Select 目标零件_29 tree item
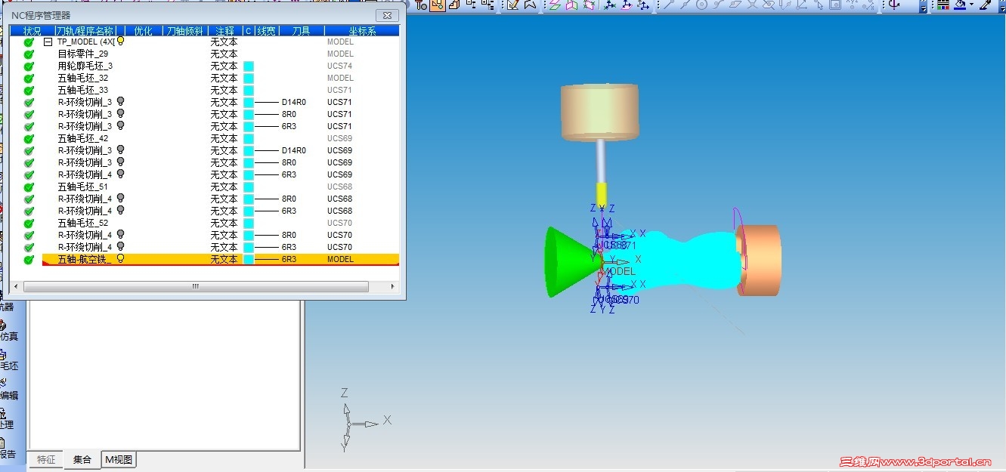The height and width of the screenshot is (472, 1006). 83,54
